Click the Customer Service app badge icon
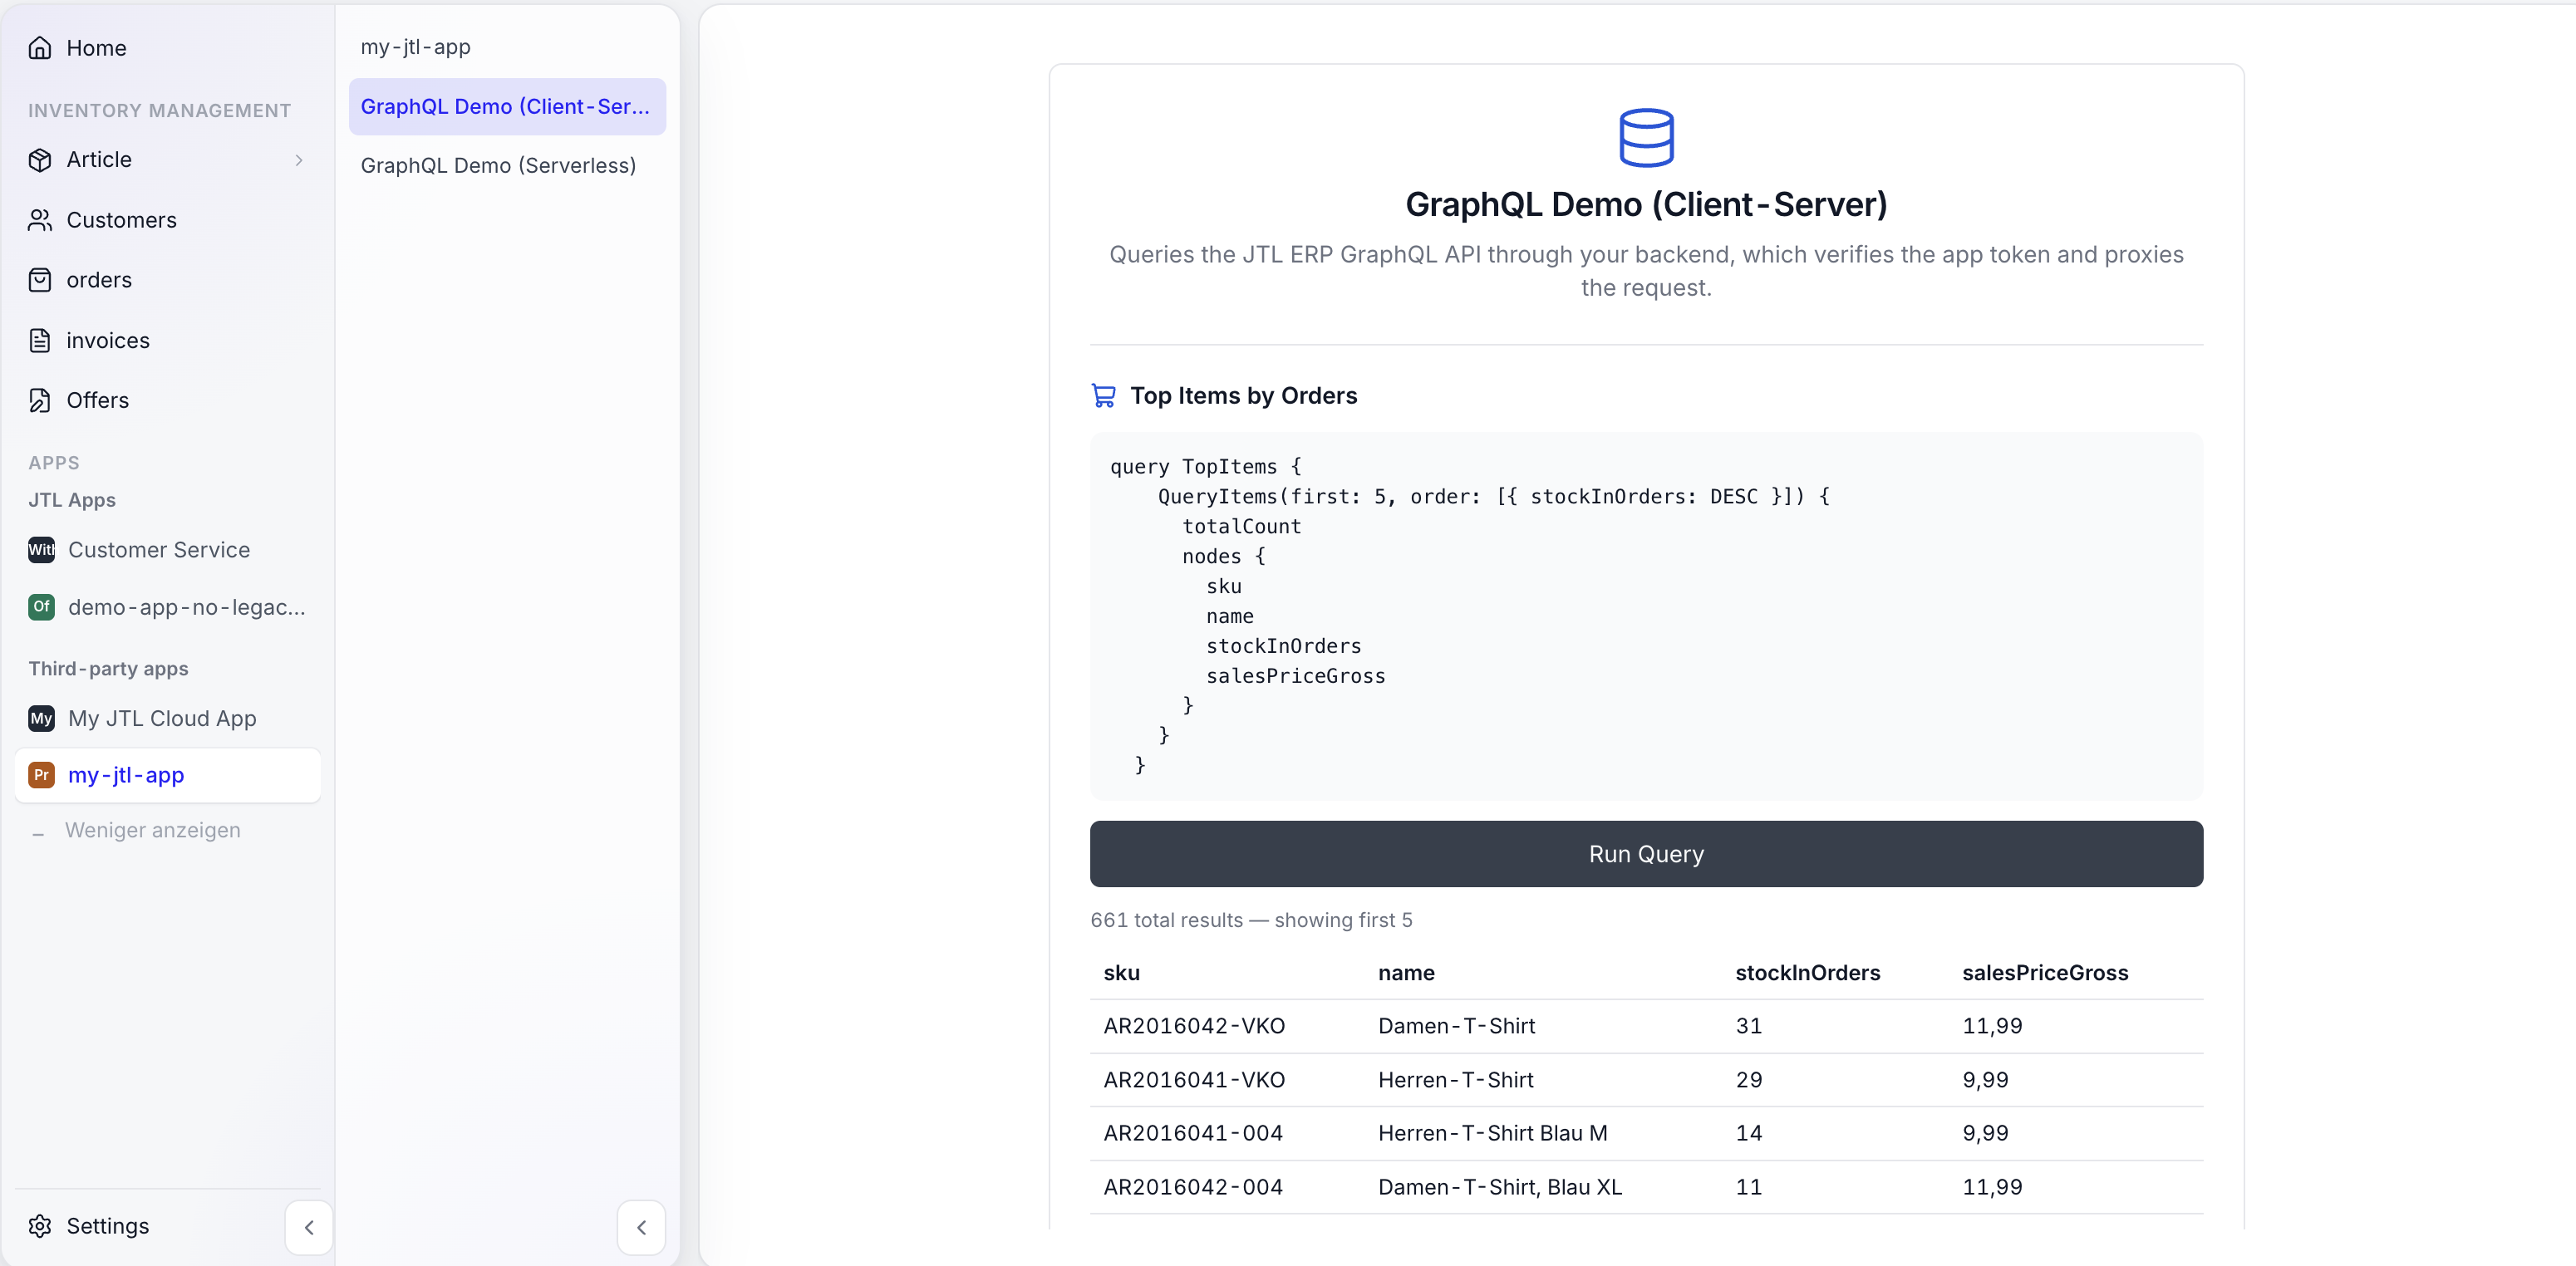The width and height of the screenshot is (2576, 1266). click(41, 550)
